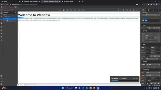Open the video tutorials icon at bottom left
Viewport: 161px width, 90px height.
coord(2,81)
